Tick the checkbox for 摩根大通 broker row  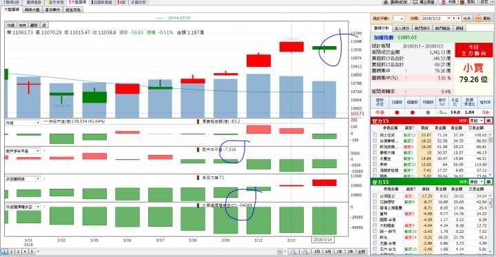coord(375,152)
